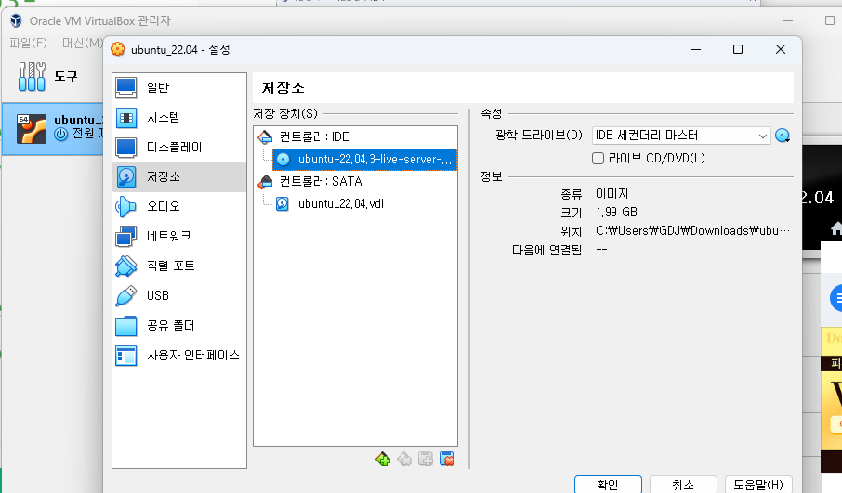This screenshot has width=842, height=493.
Task: Click the settings dialog gear icon in title bar
Action: (x=118, y=49)
